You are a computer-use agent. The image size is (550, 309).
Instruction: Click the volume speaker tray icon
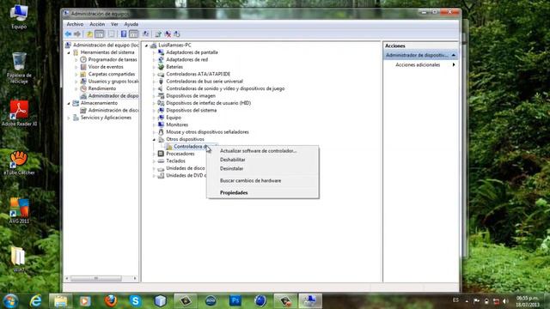click(x=505, y=301)
